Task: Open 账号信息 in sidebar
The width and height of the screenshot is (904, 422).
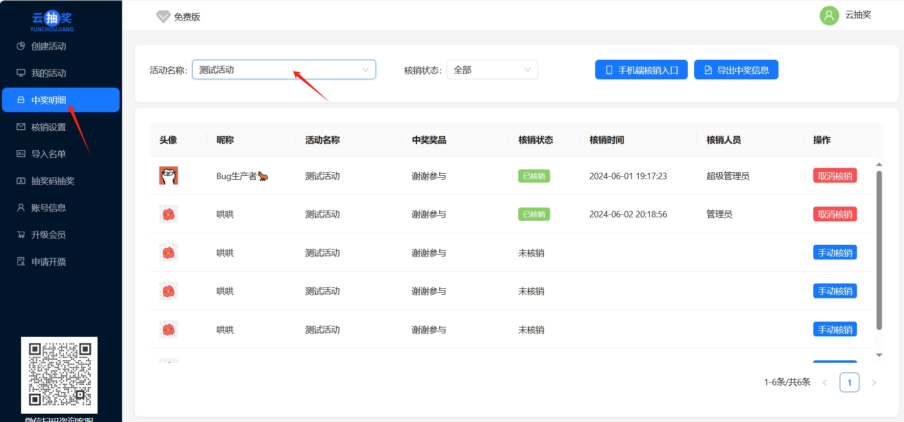Action: (x=48, y=208)
